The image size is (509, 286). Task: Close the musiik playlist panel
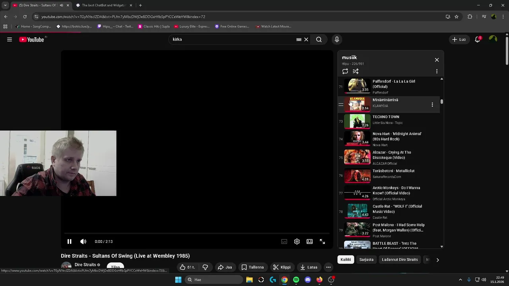point(437,60)
